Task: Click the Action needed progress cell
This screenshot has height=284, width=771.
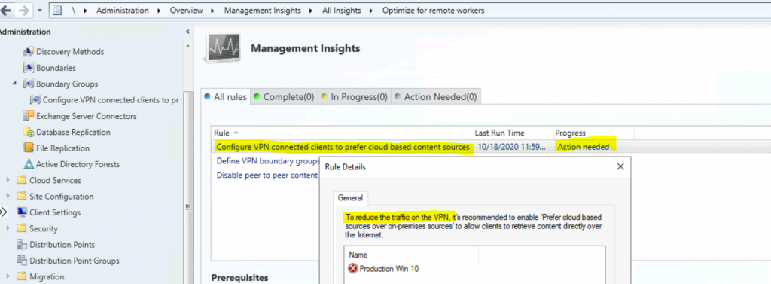Action: (584, 147)
